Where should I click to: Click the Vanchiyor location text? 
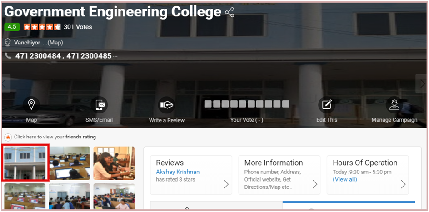point(27,43)
